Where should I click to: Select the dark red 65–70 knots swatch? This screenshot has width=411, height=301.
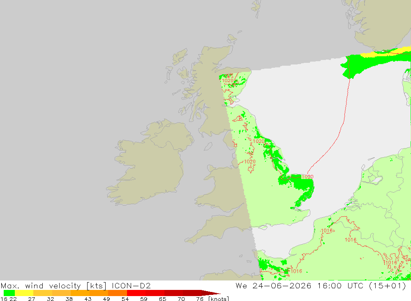173,293
